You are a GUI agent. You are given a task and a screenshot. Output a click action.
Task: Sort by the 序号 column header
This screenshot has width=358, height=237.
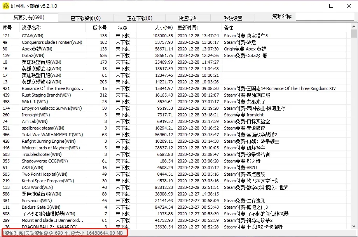[10, 28]
